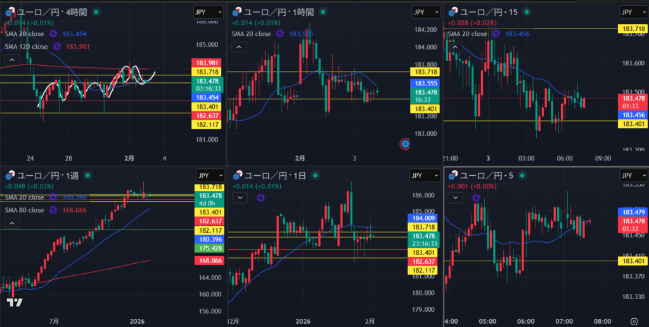Image resolution: width=649 pixels, height=327 pixels.
Task: Click the SMA 120 indicator refresh icon
Action: click(x=56, y=46)
